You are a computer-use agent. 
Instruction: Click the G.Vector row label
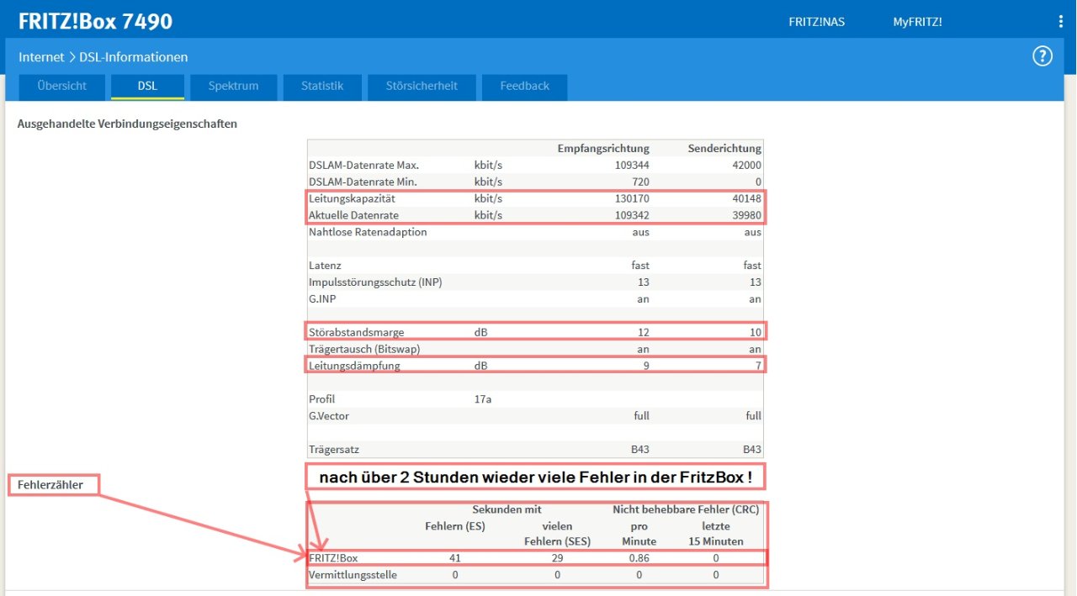click(x=330, y=415)
